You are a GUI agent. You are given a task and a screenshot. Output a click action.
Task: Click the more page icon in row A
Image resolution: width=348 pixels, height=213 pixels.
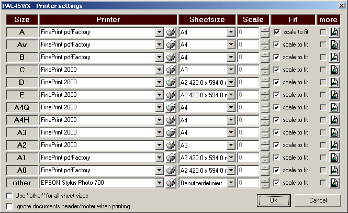[334, 32]
